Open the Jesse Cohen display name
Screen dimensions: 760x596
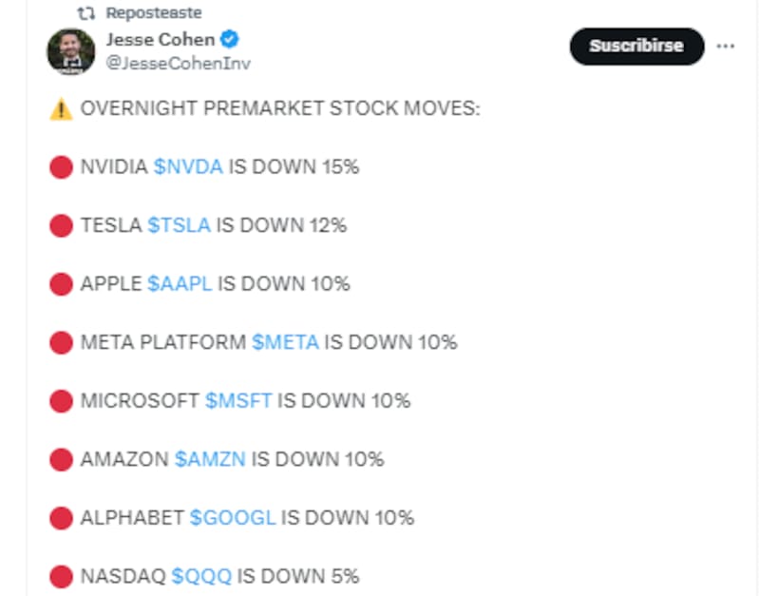tap(160, 40)
